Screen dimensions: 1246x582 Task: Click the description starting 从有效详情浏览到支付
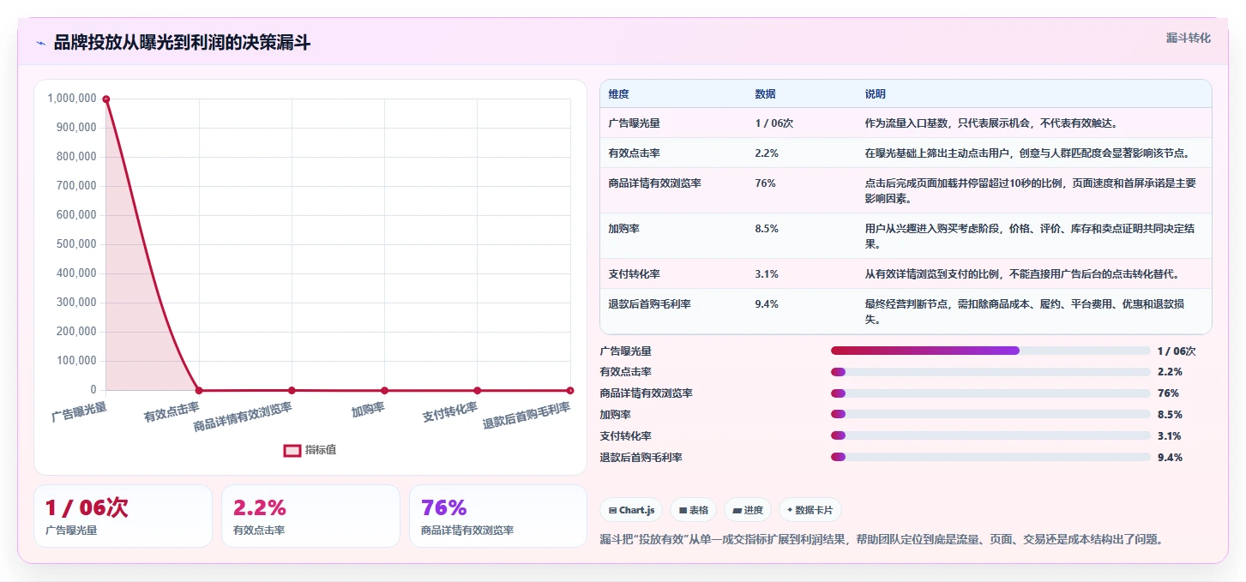1022,274
